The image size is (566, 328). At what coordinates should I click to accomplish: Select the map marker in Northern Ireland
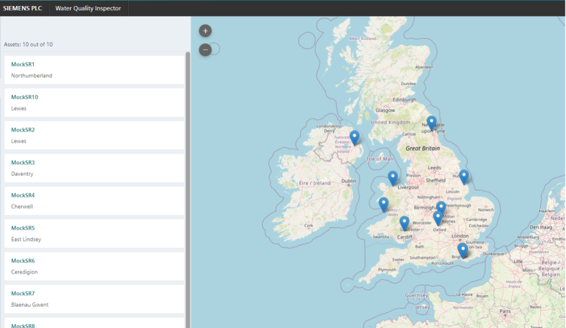(354, 137)
